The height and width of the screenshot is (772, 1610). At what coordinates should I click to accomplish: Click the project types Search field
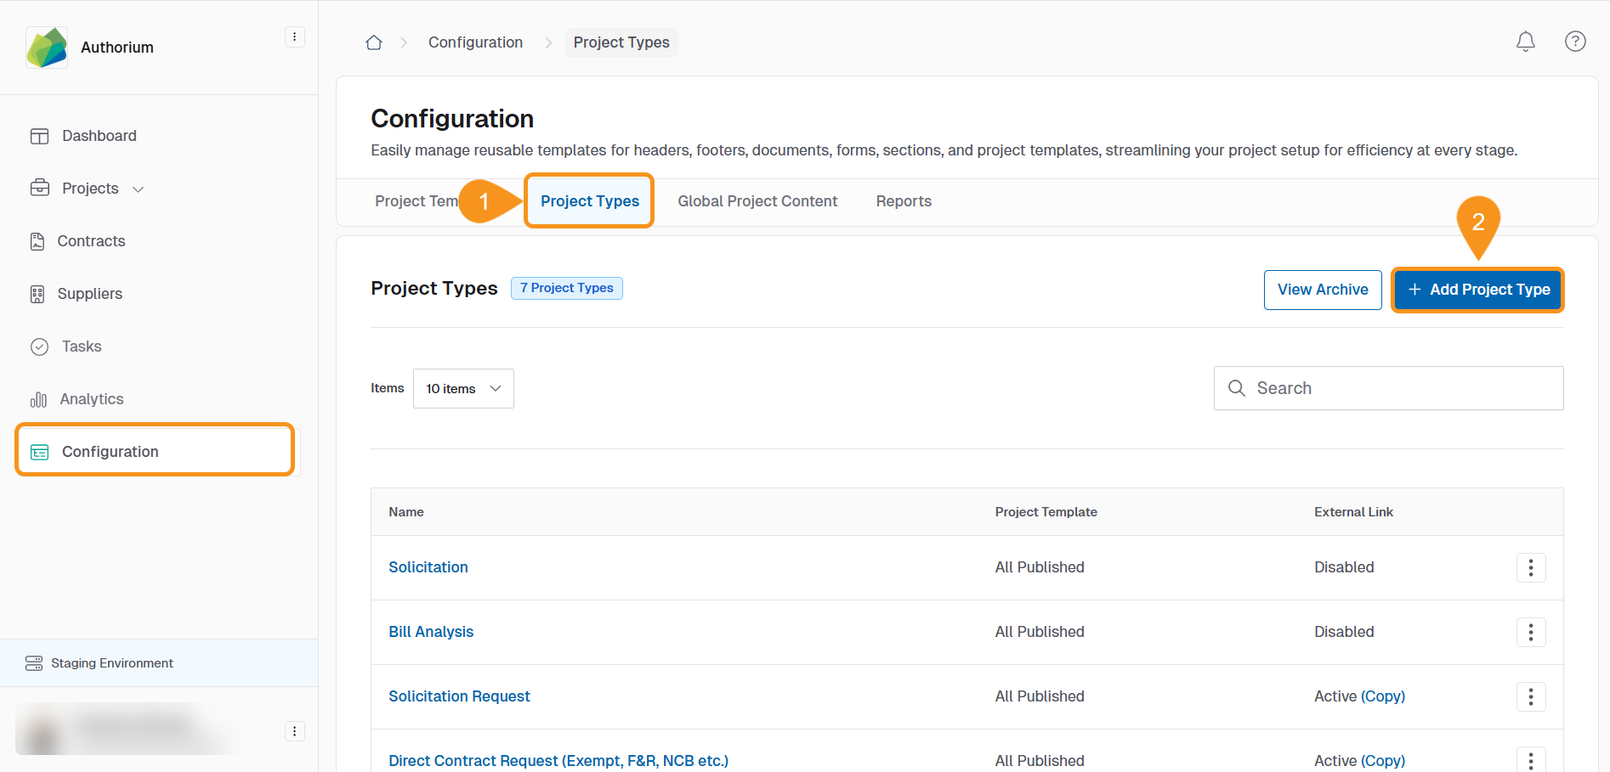pyautogui.click(x=1403, y=388)
